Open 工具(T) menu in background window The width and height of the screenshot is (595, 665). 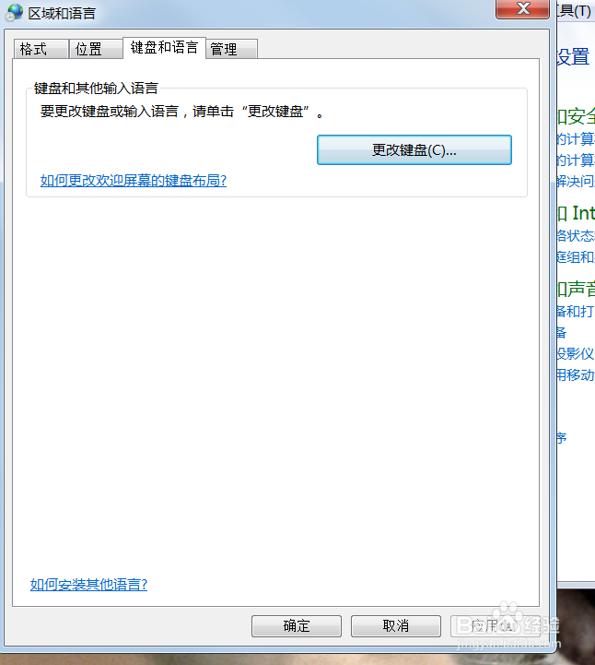point(575,11)
